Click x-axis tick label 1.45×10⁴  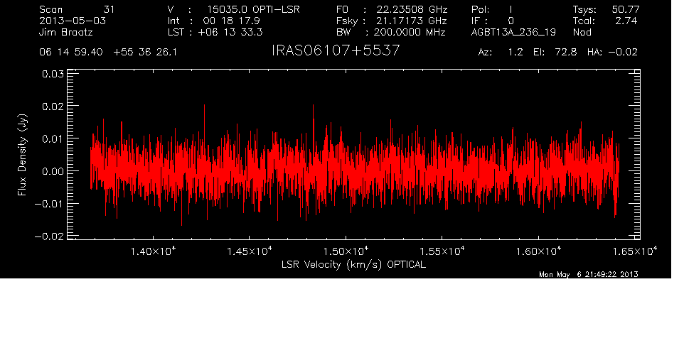click(250, 251)
